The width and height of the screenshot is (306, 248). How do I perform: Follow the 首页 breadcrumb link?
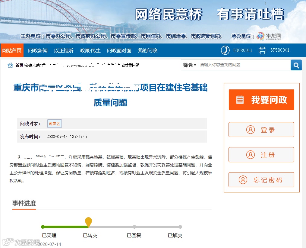coord(19,65)
